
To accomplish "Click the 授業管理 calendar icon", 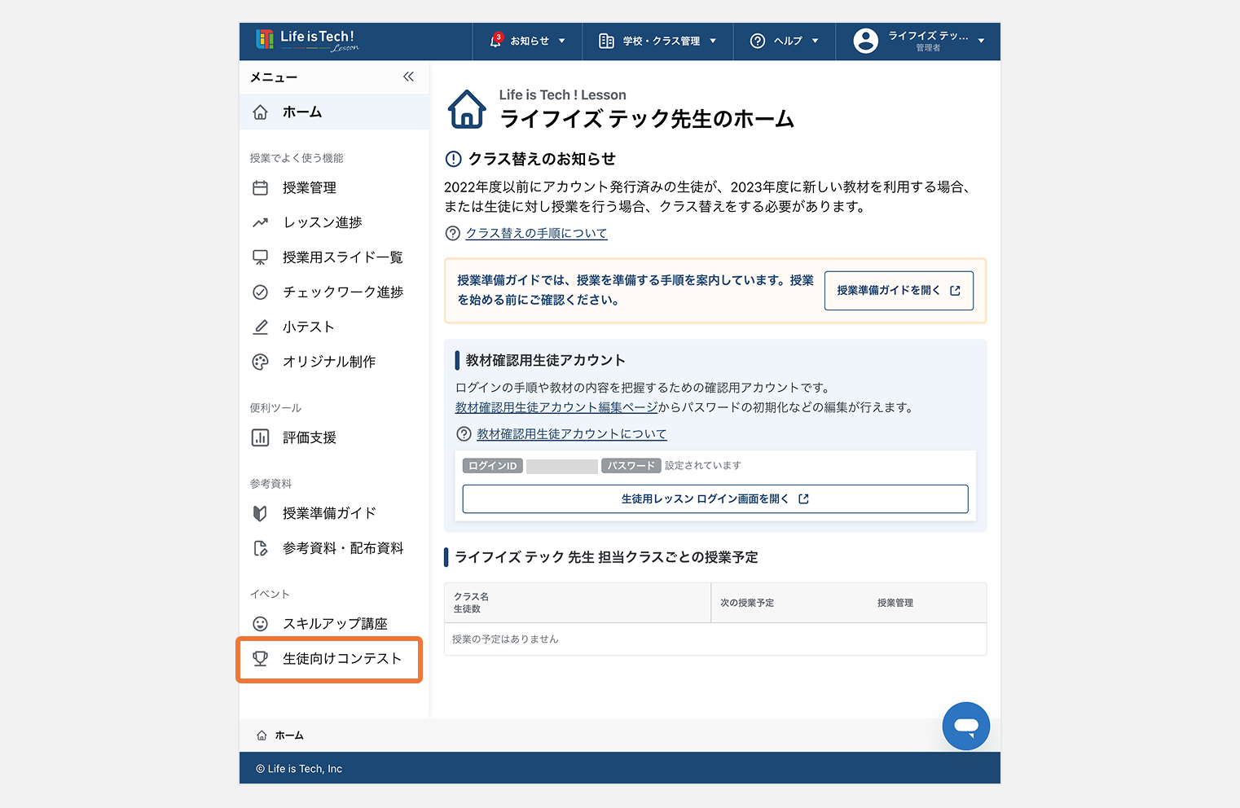I will point(261,188).
